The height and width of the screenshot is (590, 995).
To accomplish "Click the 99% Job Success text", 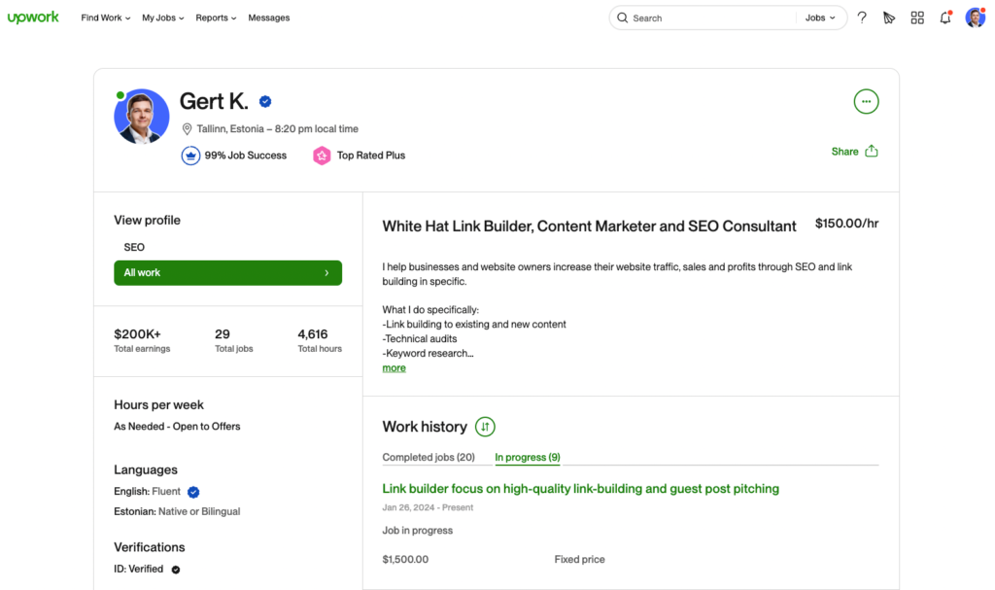I will pos(246,156).
